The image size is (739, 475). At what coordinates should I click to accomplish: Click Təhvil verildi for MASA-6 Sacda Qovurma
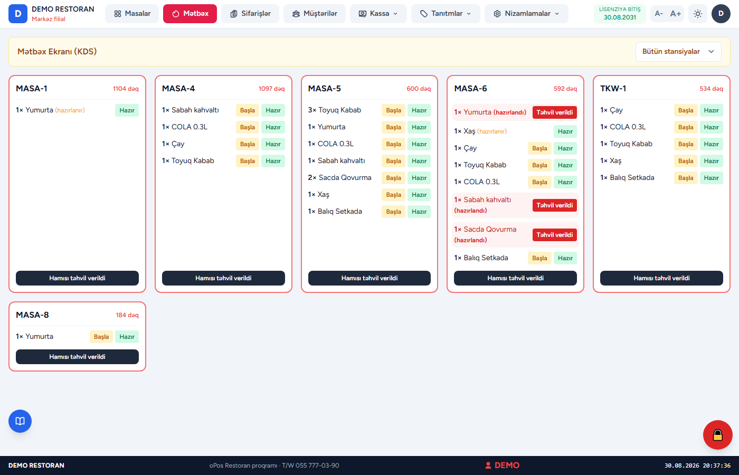tap(555, 235)
